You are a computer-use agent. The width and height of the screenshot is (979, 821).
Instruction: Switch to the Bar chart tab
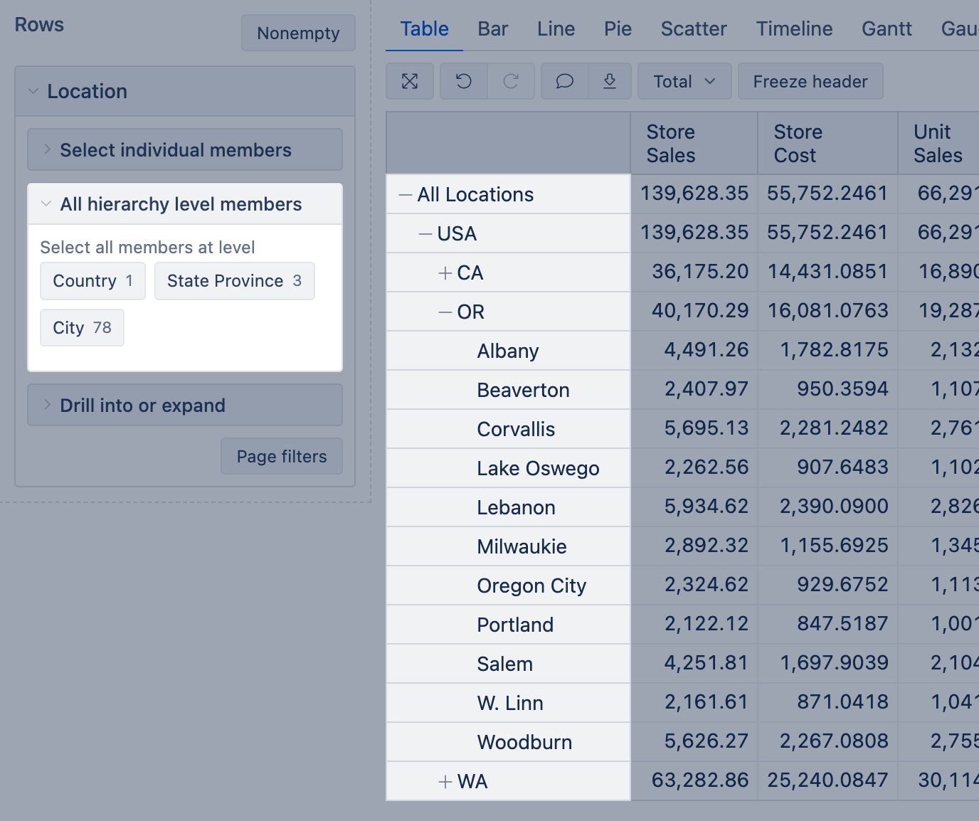click(492, 29)
